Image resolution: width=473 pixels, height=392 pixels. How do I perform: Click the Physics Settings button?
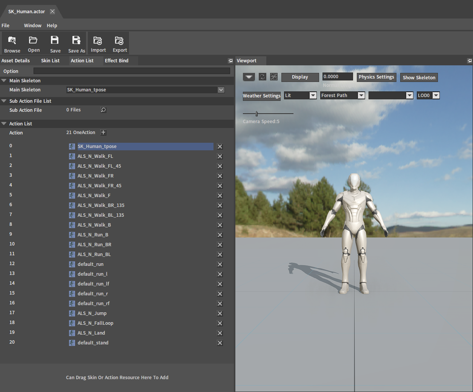(376, 77)
